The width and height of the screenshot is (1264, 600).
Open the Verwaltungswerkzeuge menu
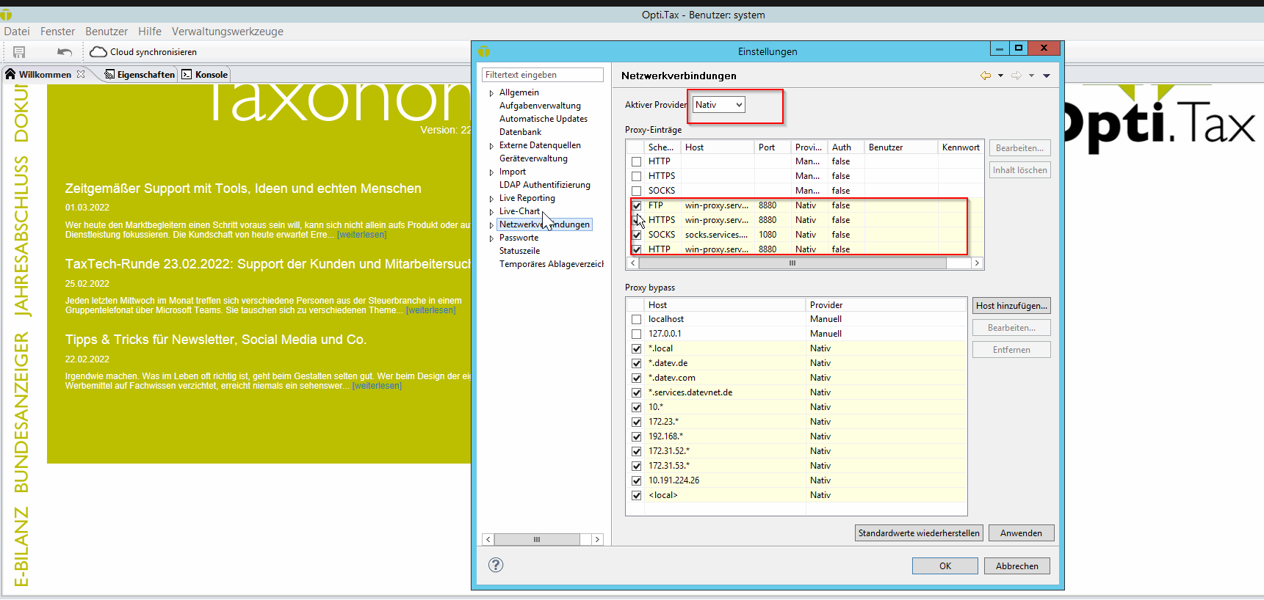tap(227, 32)
